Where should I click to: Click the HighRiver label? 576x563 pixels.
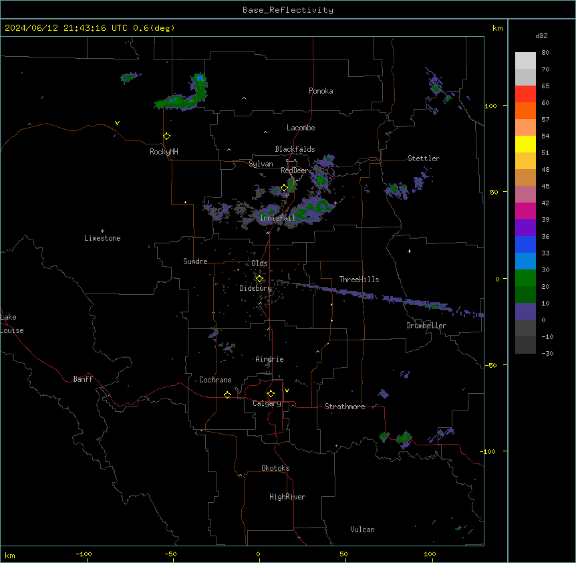pos(287,497)
